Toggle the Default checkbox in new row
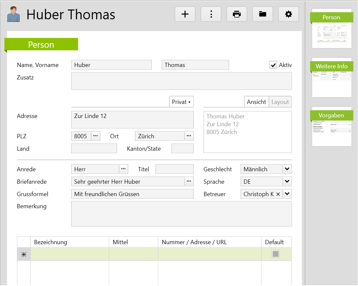Image resolution: width=358 pixels, height=286 pixels. tap(275, 254)
